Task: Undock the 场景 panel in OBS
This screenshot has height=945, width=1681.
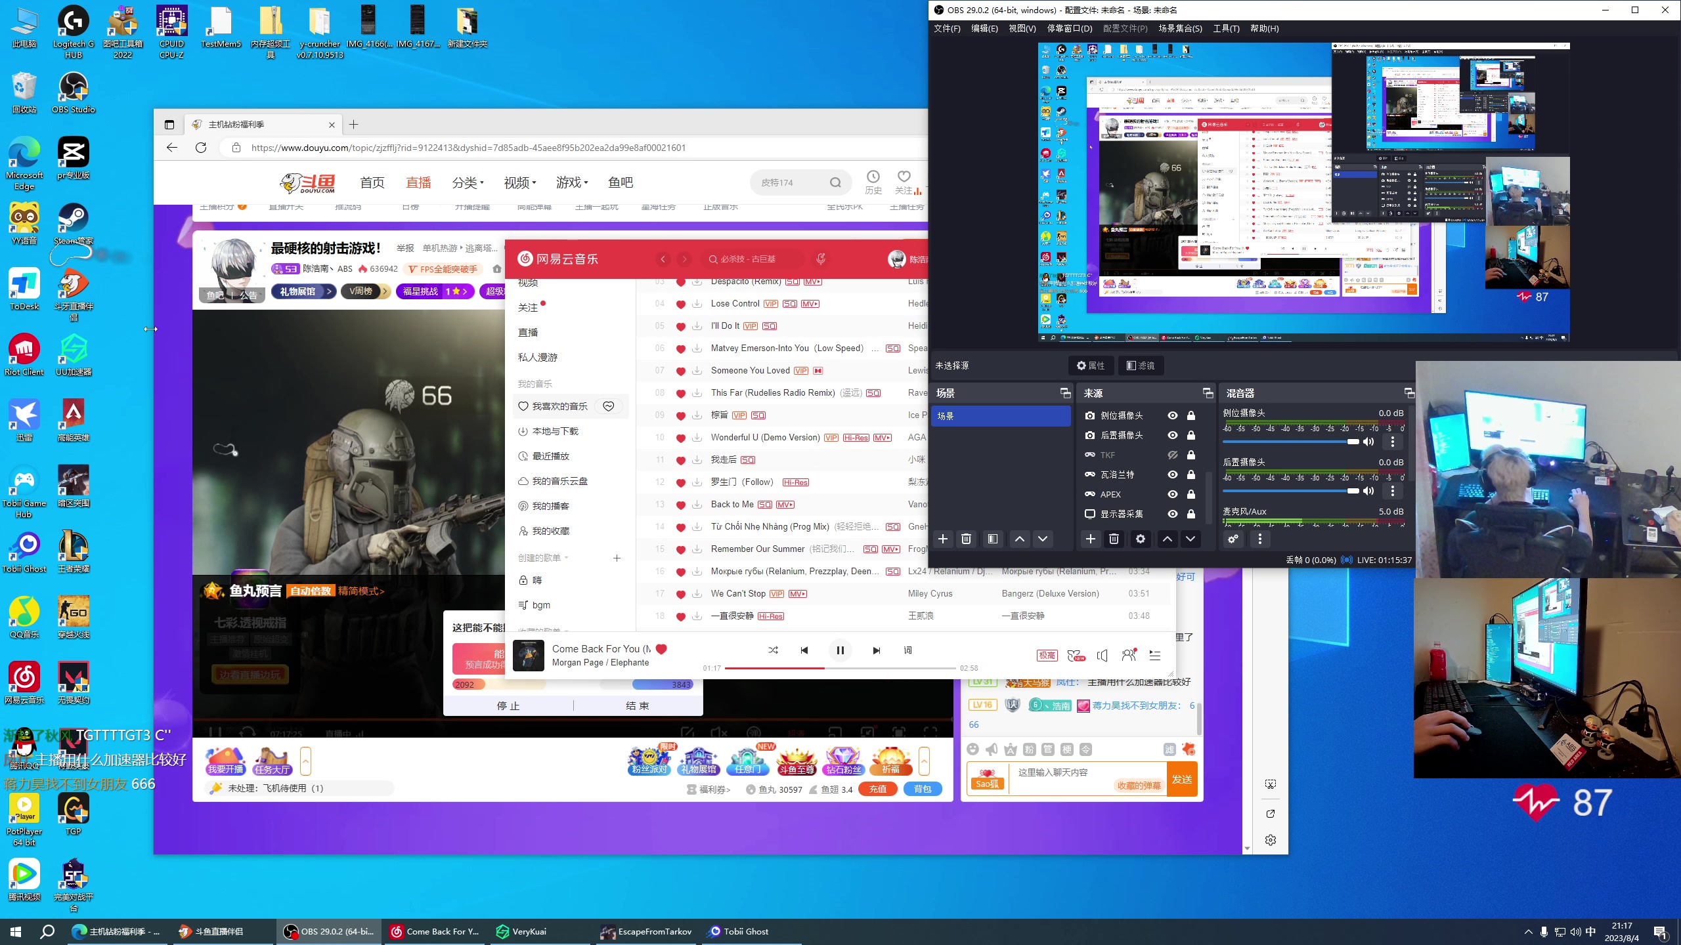Action: pyautogui.click(x=1065, y=393)
